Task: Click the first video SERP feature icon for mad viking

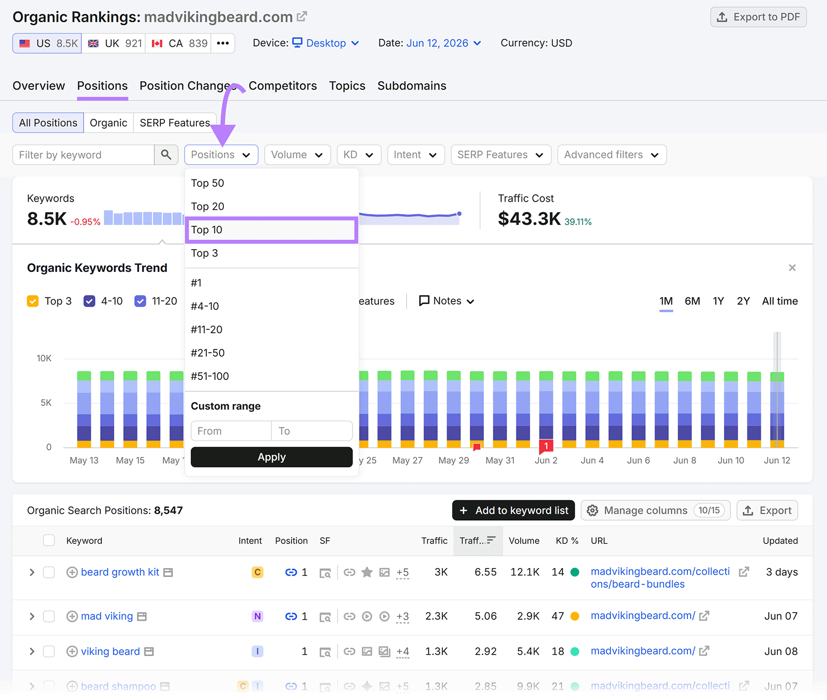Action: (x=367, y=616)
